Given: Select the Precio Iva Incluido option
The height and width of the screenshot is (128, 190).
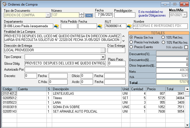Looking at the screenshot, I should coord(131,42).
